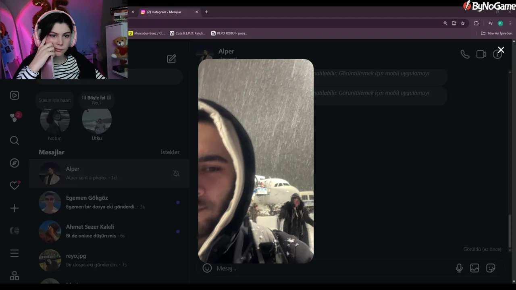The width and height of the screenshot is (516, 290).
Task: Click the opened snowy selfie photo
Action: pos(256,161)
